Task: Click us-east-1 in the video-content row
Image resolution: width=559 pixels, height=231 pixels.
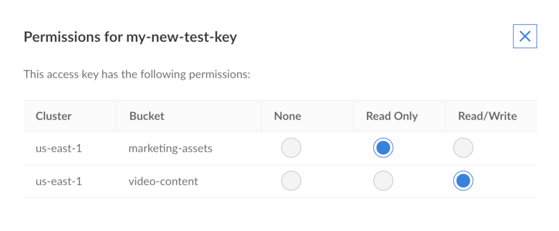Action: click(x=59, y=181)
